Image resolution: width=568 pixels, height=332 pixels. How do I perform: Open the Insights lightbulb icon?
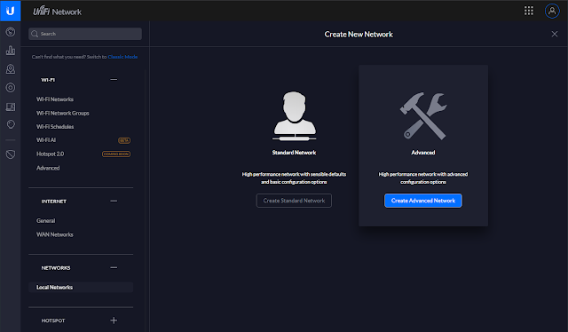pos(11,124)
